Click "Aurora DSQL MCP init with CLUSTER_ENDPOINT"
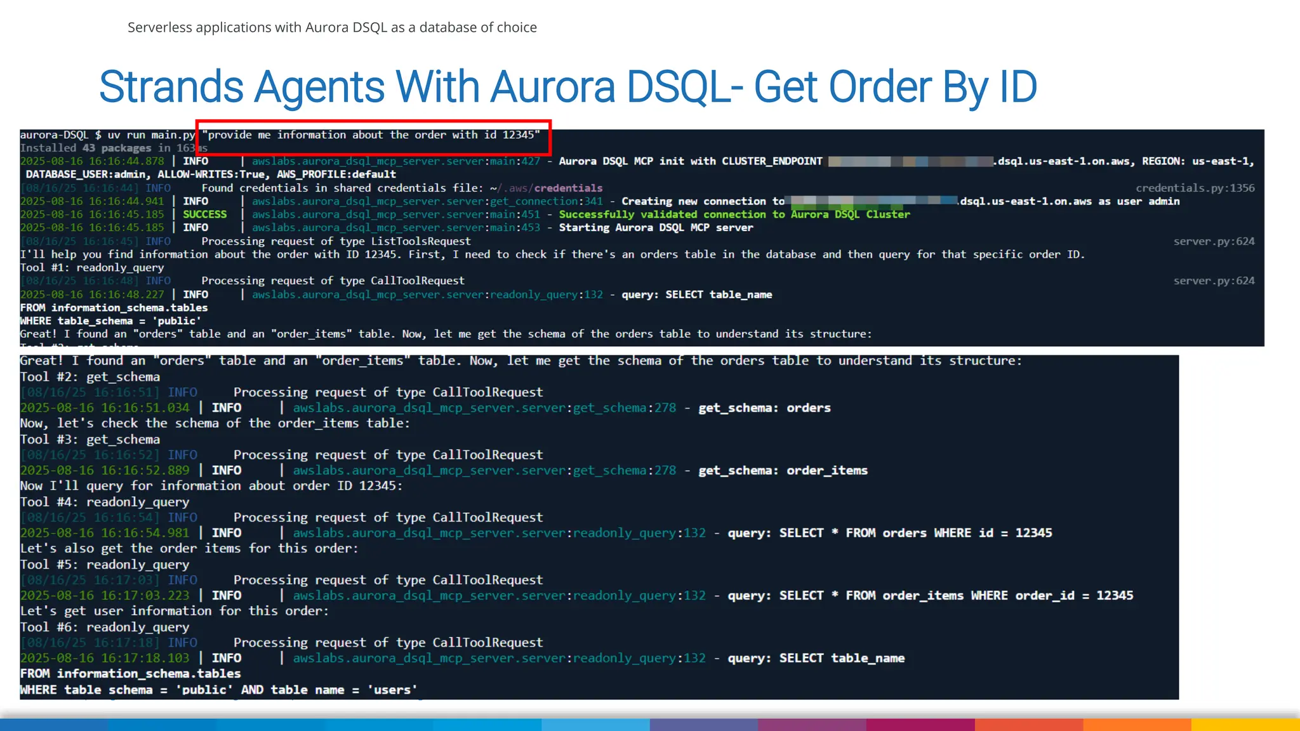1300x731 pixels. [x=691, y=161]
